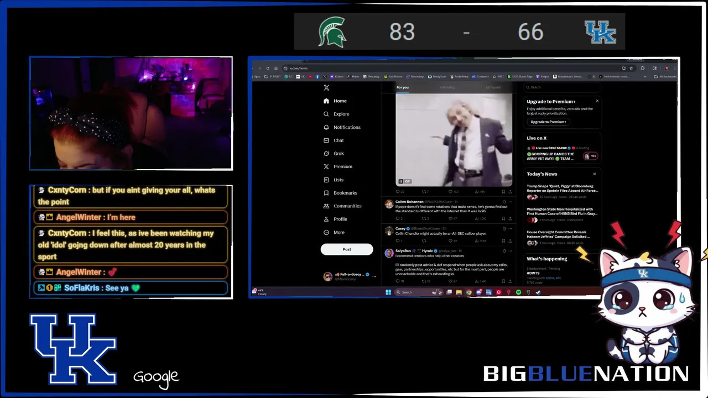Open Grok in X sidebar
The height and width of the screenshot is (398, 708).
(334, 154)
